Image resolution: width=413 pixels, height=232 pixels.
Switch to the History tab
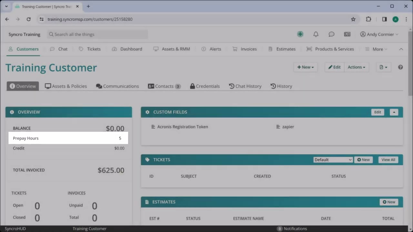point(281,86)
